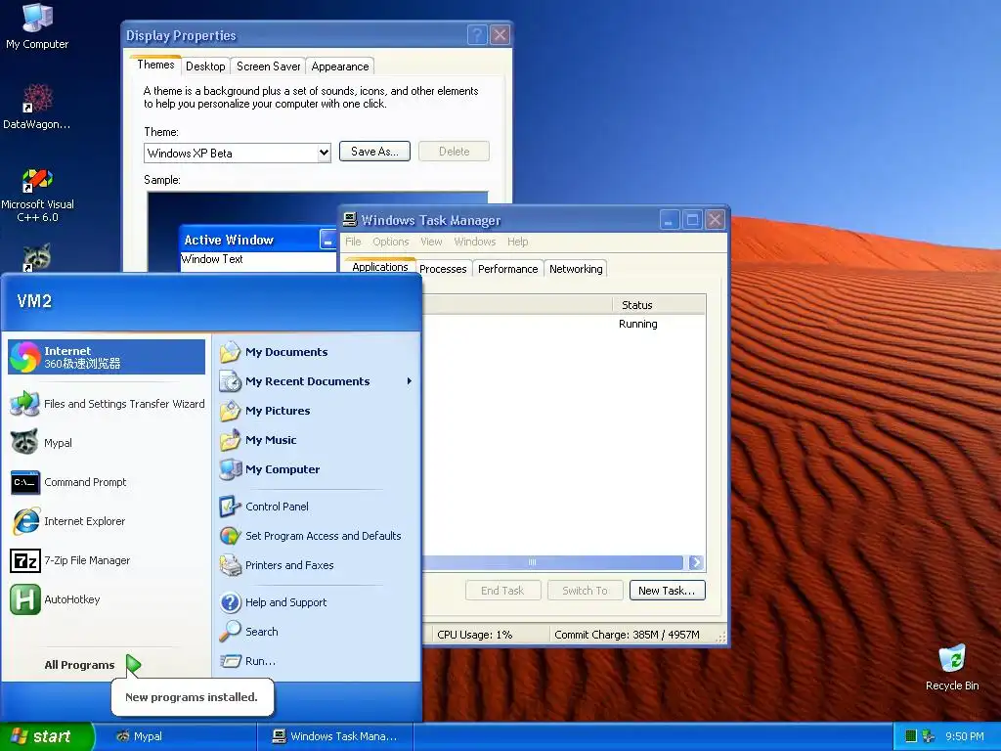1001x751 pixels.
Task: Launch Microsoft Visual C++ 6.0 desktop icon
Action: tap(37, 195)
